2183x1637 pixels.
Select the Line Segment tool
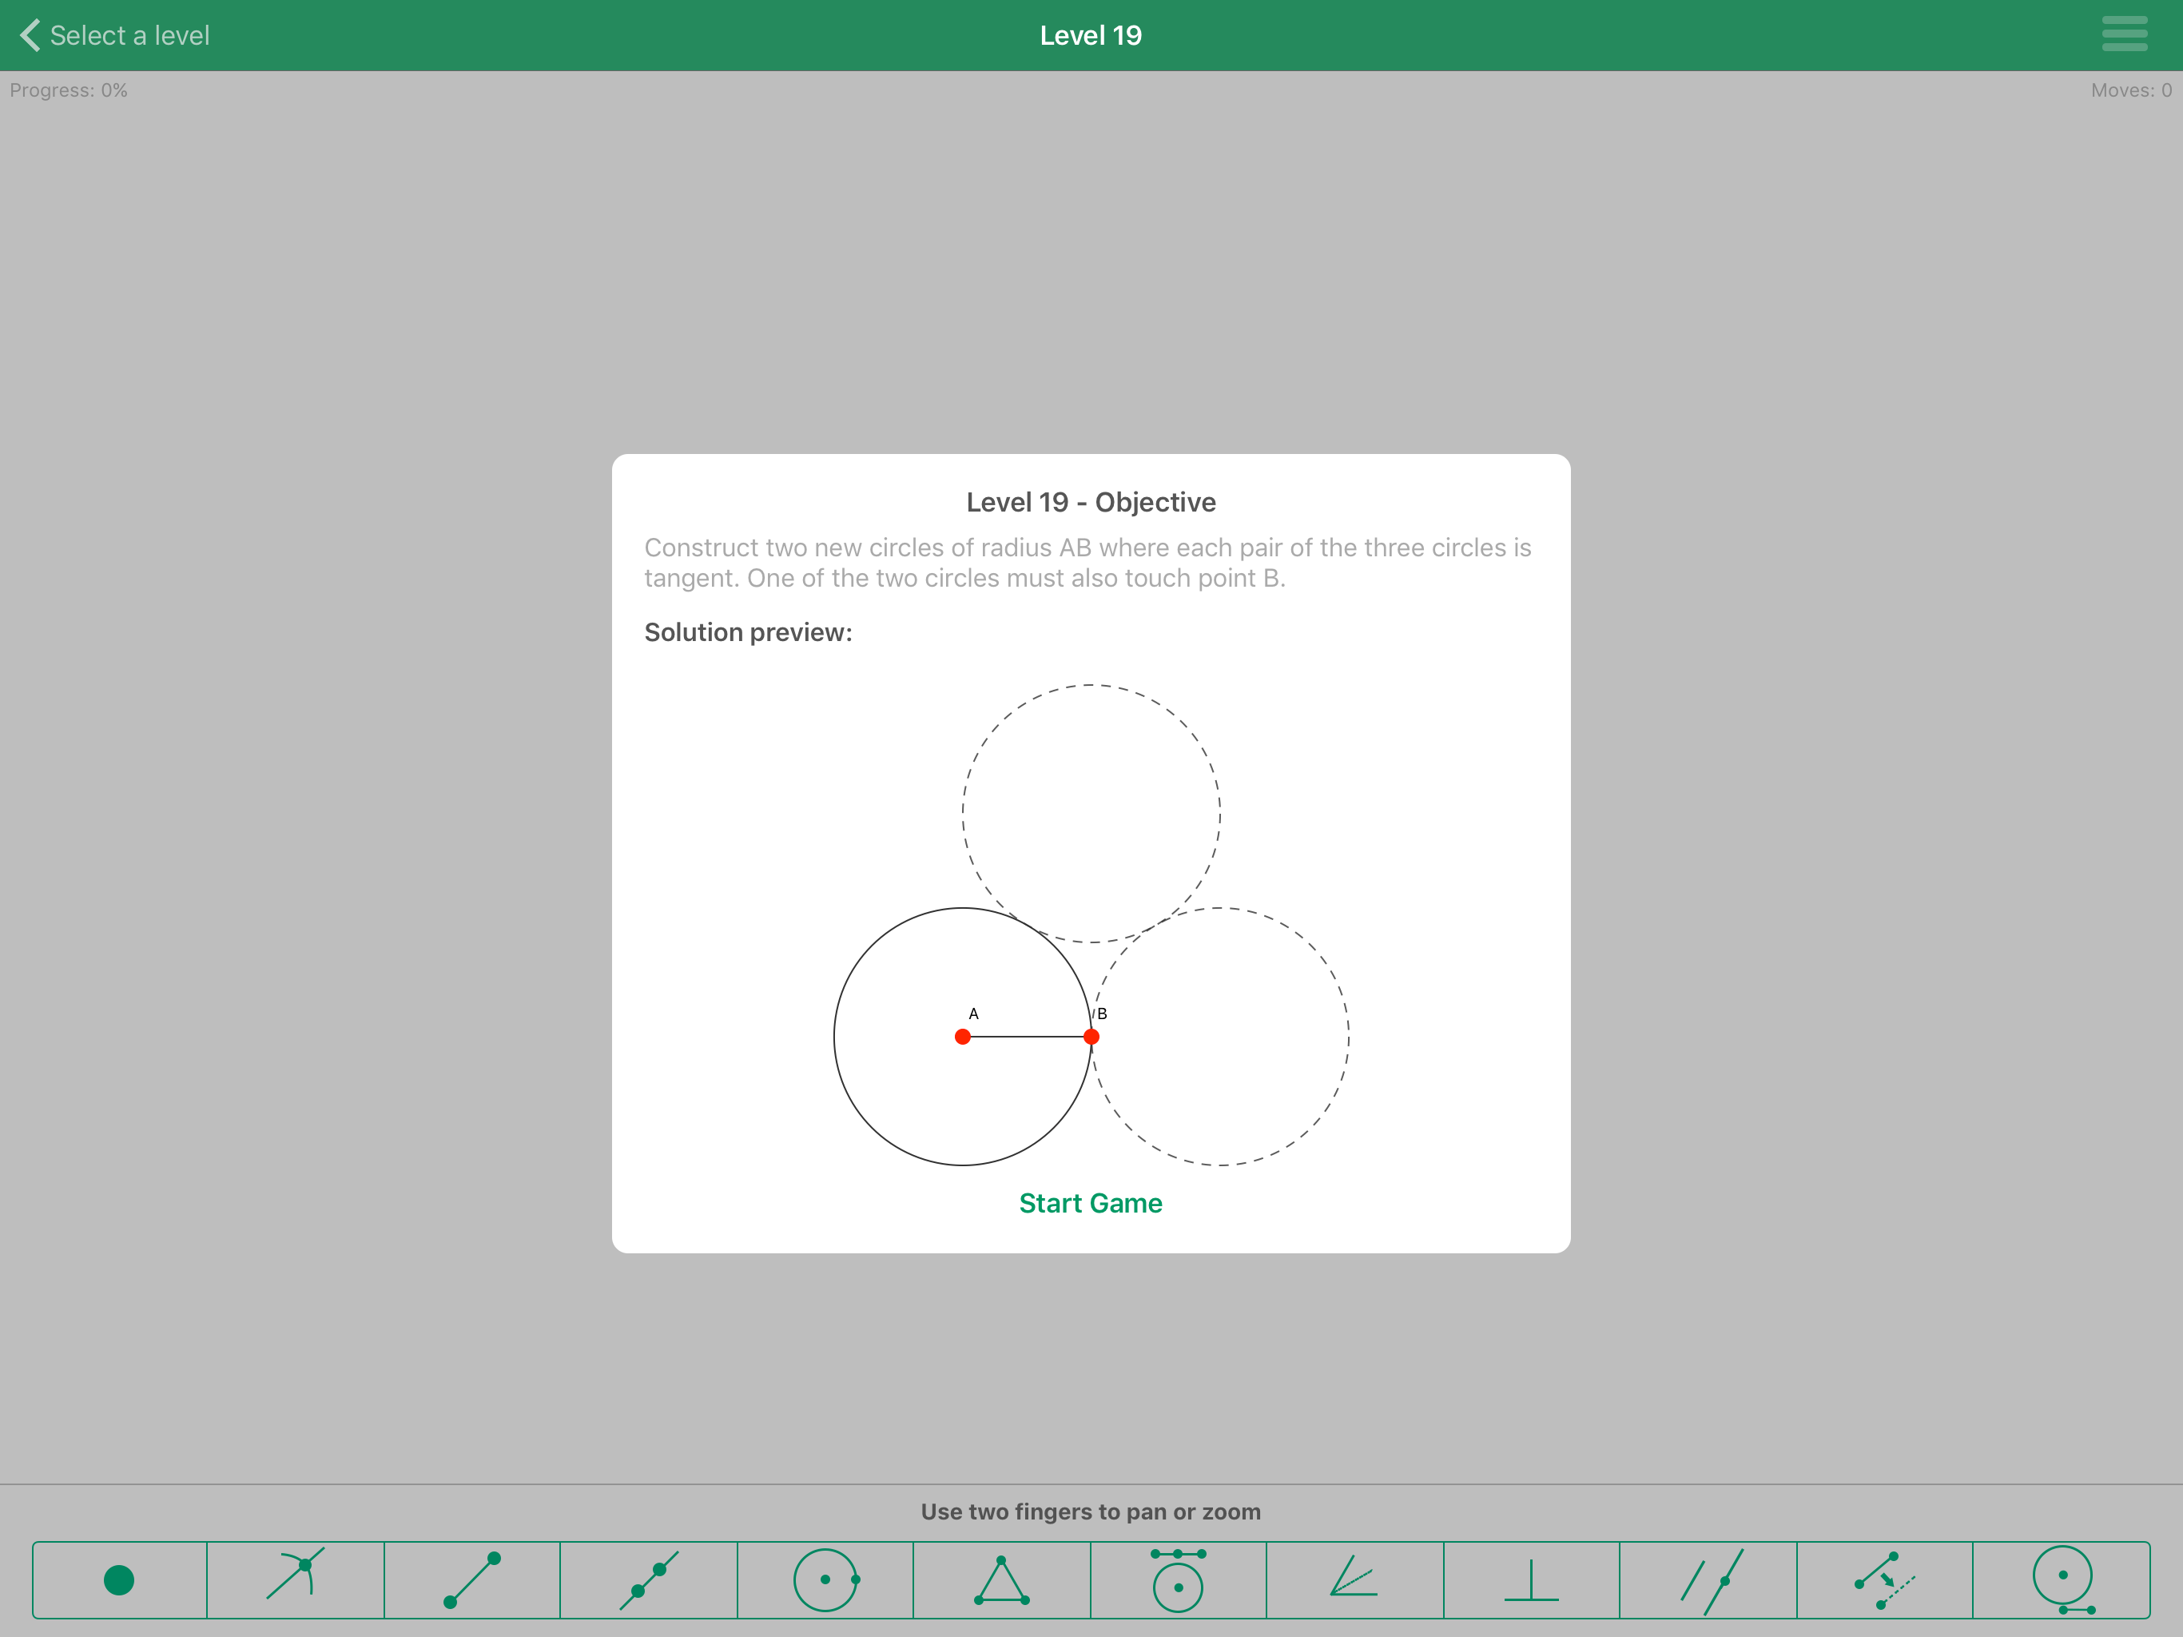click(x=471, y=1579)
